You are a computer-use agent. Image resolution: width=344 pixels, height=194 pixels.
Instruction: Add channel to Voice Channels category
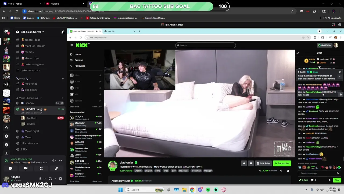coord(63,98)
